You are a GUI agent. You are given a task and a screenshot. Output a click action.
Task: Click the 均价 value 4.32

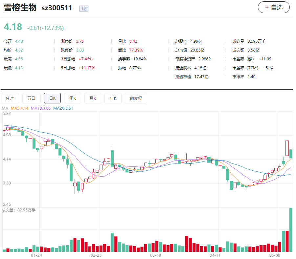(19, 50)
